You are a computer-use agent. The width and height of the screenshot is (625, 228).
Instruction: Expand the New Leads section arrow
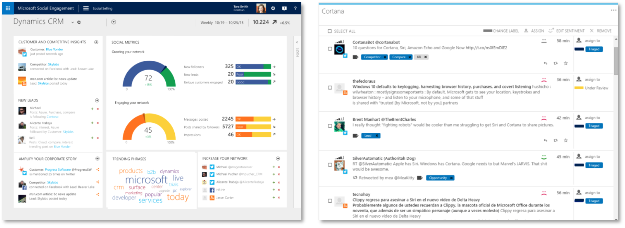97,100
